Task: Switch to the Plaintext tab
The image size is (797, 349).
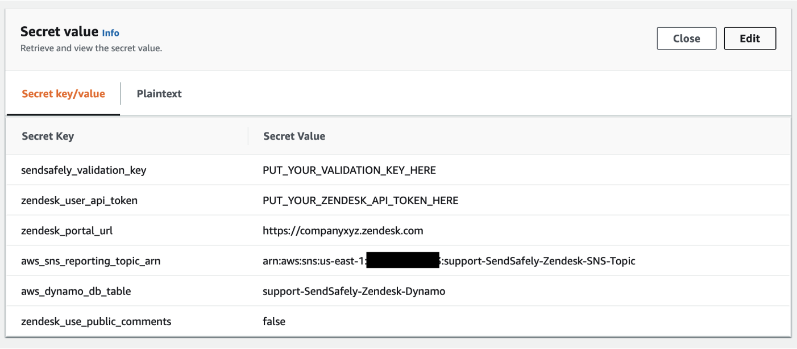Action: coord(159,94)
